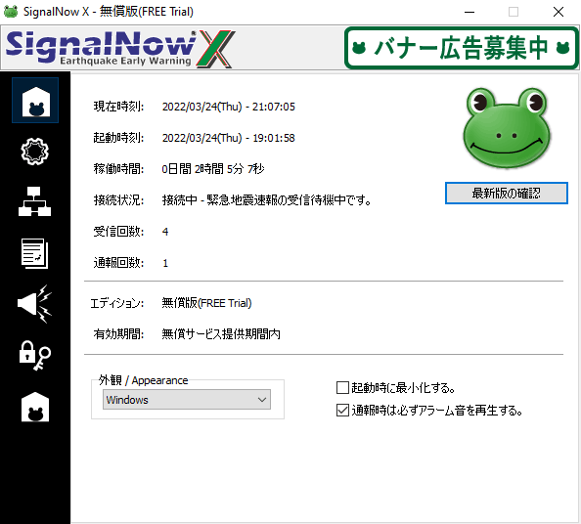
Task: Click the frog icon in the title bar
Action: pos(11,12)
